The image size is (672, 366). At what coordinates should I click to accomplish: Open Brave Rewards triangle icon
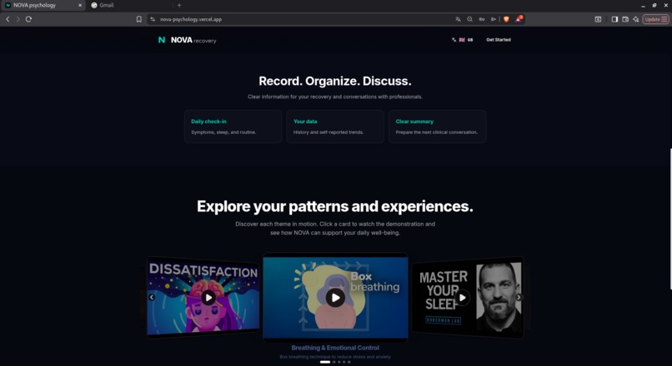tap(519, 19)
